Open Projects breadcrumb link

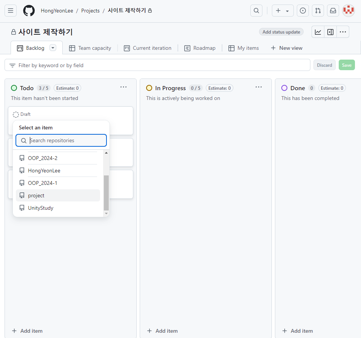point(90,11)
